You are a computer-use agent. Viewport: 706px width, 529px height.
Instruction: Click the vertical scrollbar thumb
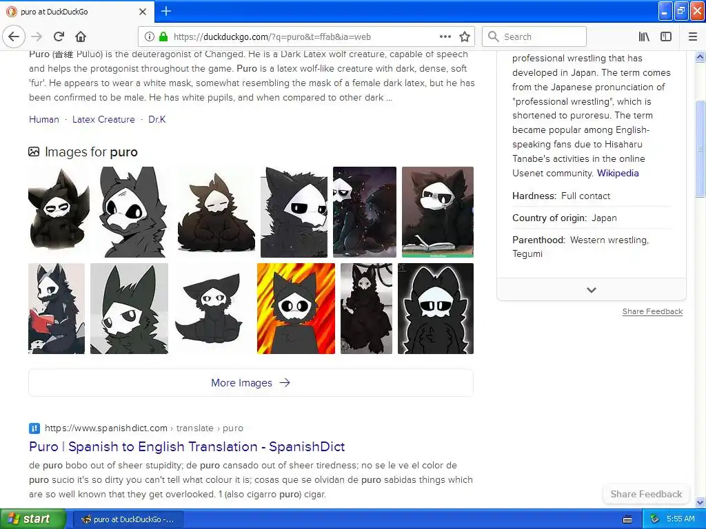coord(700,149)
